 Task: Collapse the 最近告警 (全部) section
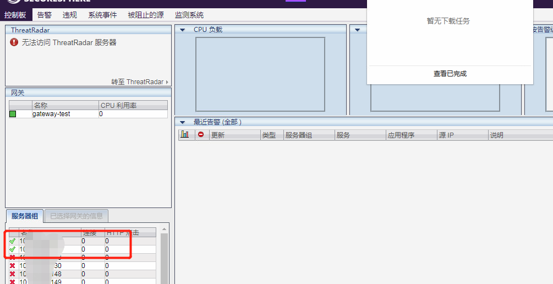coord(182,122)
